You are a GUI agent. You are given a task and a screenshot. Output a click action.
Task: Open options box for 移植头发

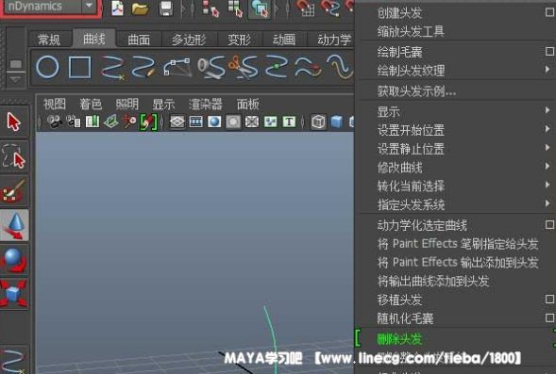click(549, 300)
